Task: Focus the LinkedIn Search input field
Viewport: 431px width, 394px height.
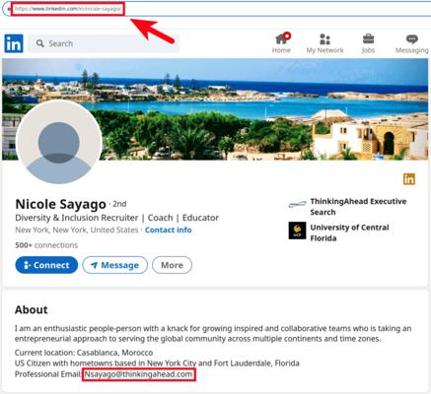Action: pyautogui.click(x=104, y=43)
